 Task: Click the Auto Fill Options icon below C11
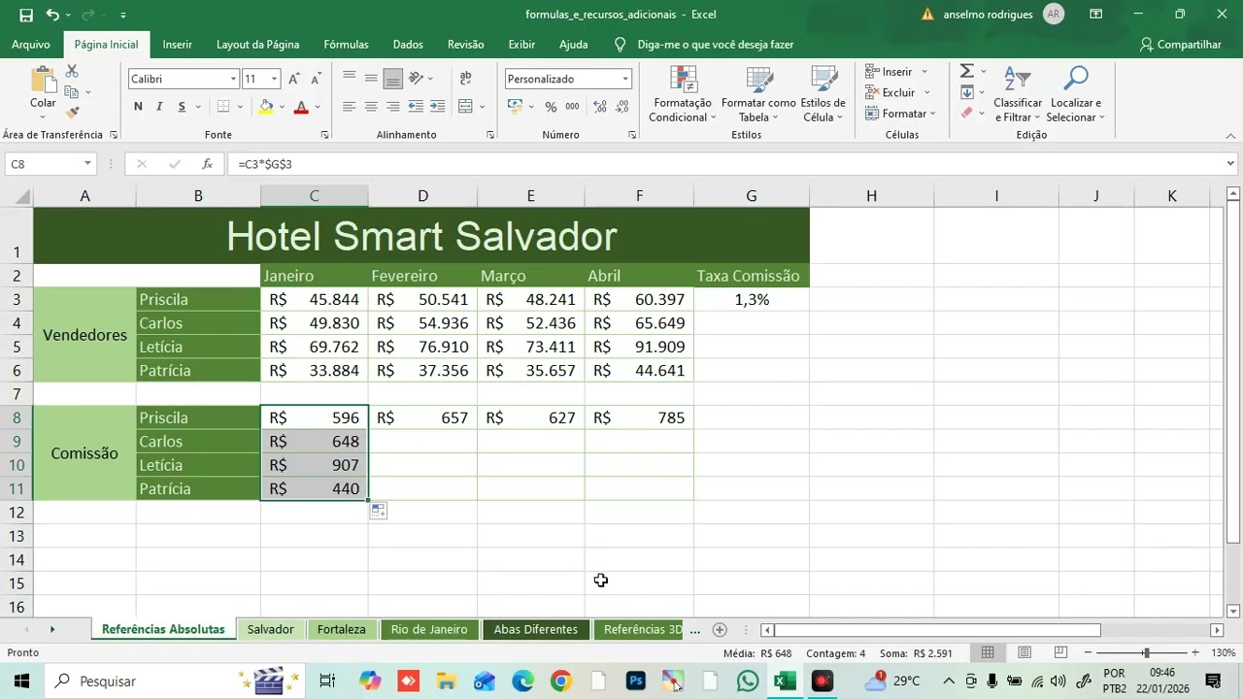point(378,511)
